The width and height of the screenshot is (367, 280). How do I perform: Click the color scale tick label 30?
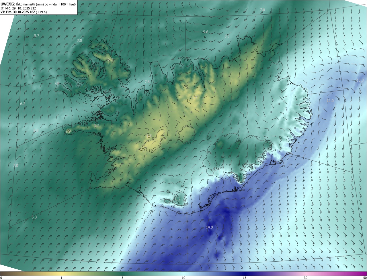pyautogui.click(x=306, y=278)
